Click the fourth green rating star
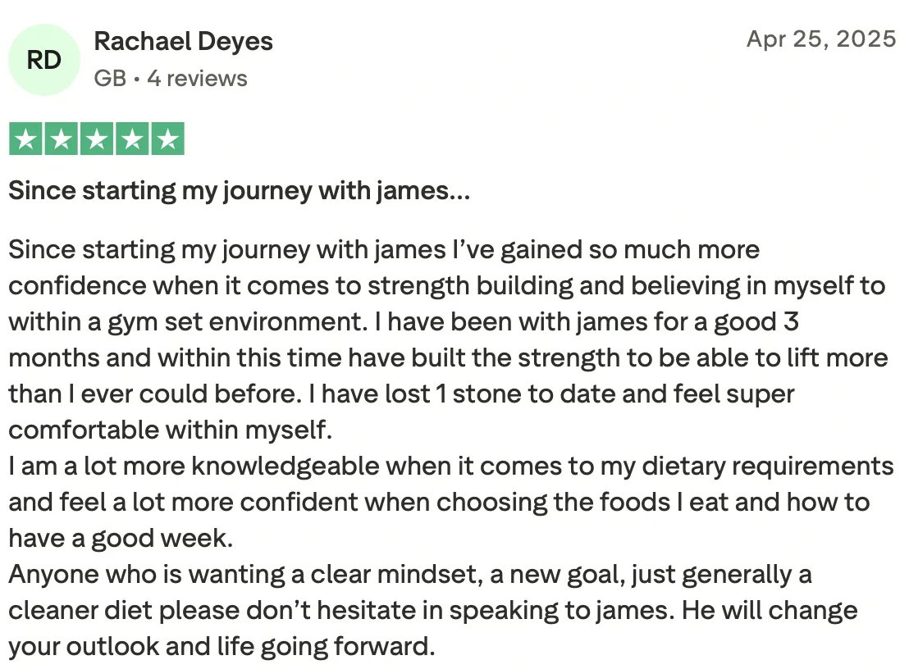 pyautogui.click(x=132, y=139)
